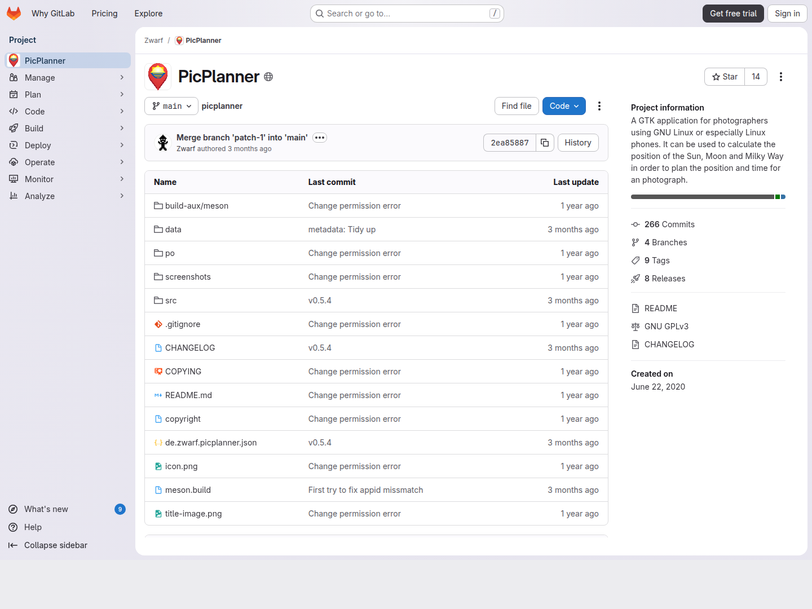Open the Explore page

click(x=148, y=14)
